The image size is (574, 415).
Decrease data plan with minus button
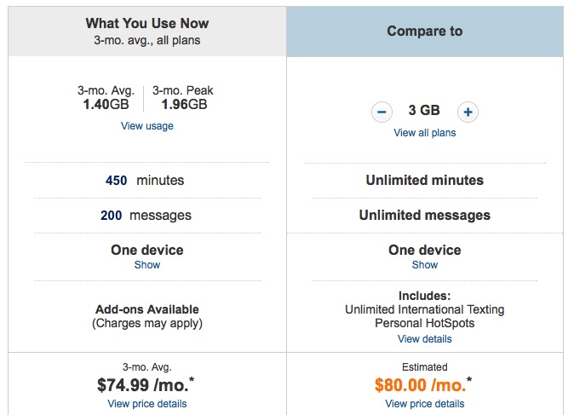[382, 112]
